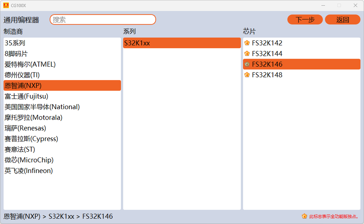Select 富士通(Fujitsu) manufacturer
The height and width of the screenshot is (224, 364).
coord(26,96)
